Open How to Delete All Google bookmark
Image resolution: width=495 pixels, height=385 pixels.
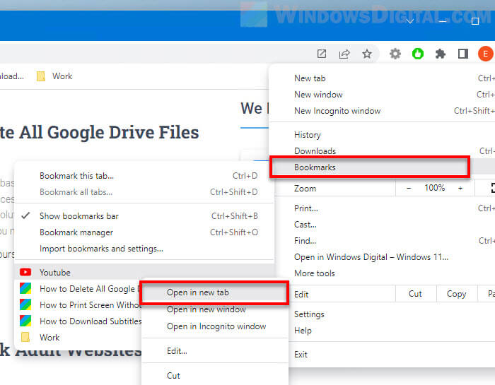coord(78,289)
